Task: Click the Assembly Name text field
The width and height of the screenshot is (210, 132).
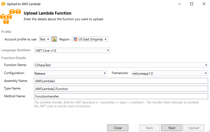Action: tap(121, 81)
